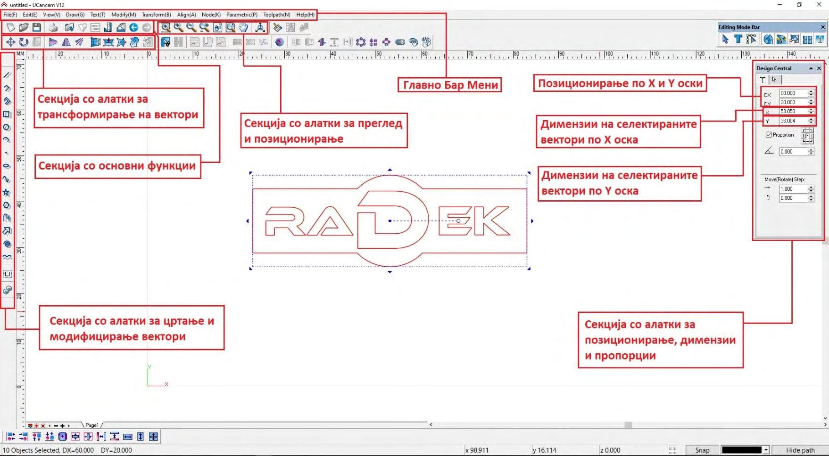Click the circular array icon
The height and width of the screenshot is (456, 829).
tap(361, 42)
